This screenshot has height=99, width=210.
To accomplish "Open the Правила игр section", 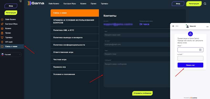I will pyautogui.click(x=75, y=67).
